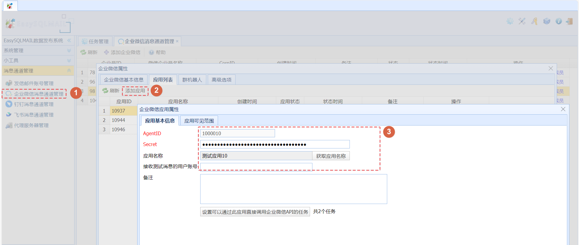This screenshot has width=579, height=245.
Task: Select the row with 应用ID 10944
Action: tap(118, 120)
